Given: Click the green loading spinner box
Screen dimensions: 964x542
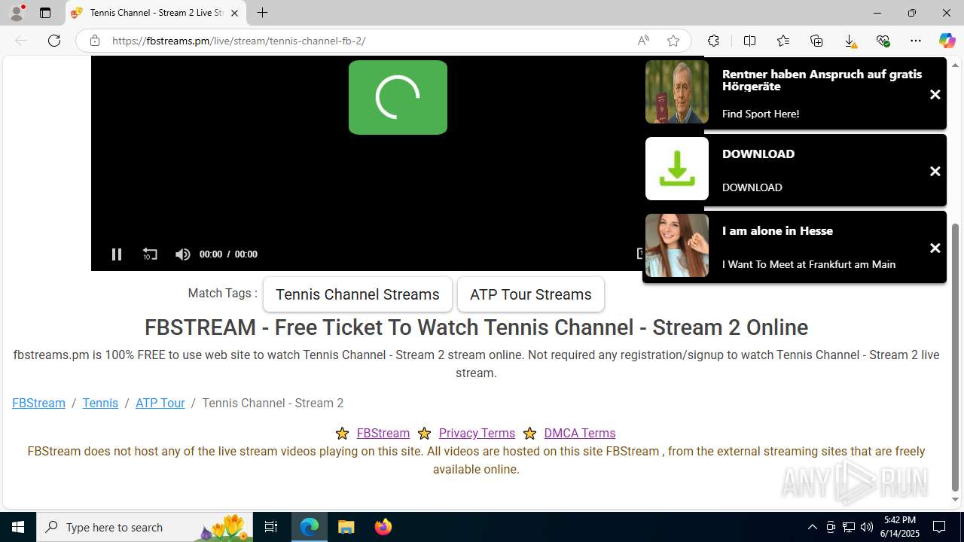Looking at the screenshot, I should pyautogui.click(x=398, y=98).
